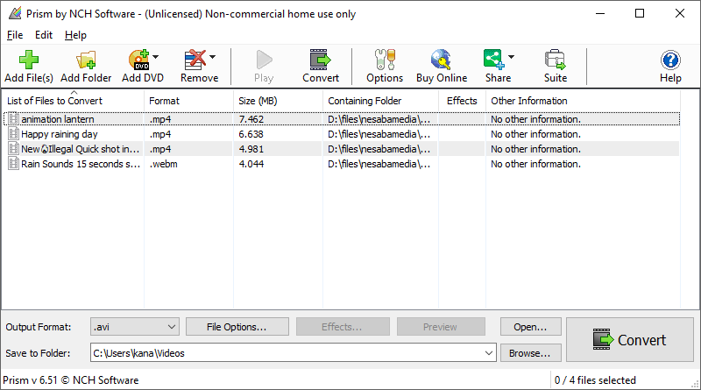Click the 4.044 size cell

coord(251,164)
